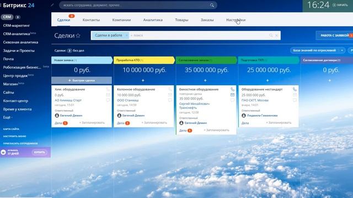Screen dimensions: 353x198
Task: Click the Купить button
Action: point(39,152)
